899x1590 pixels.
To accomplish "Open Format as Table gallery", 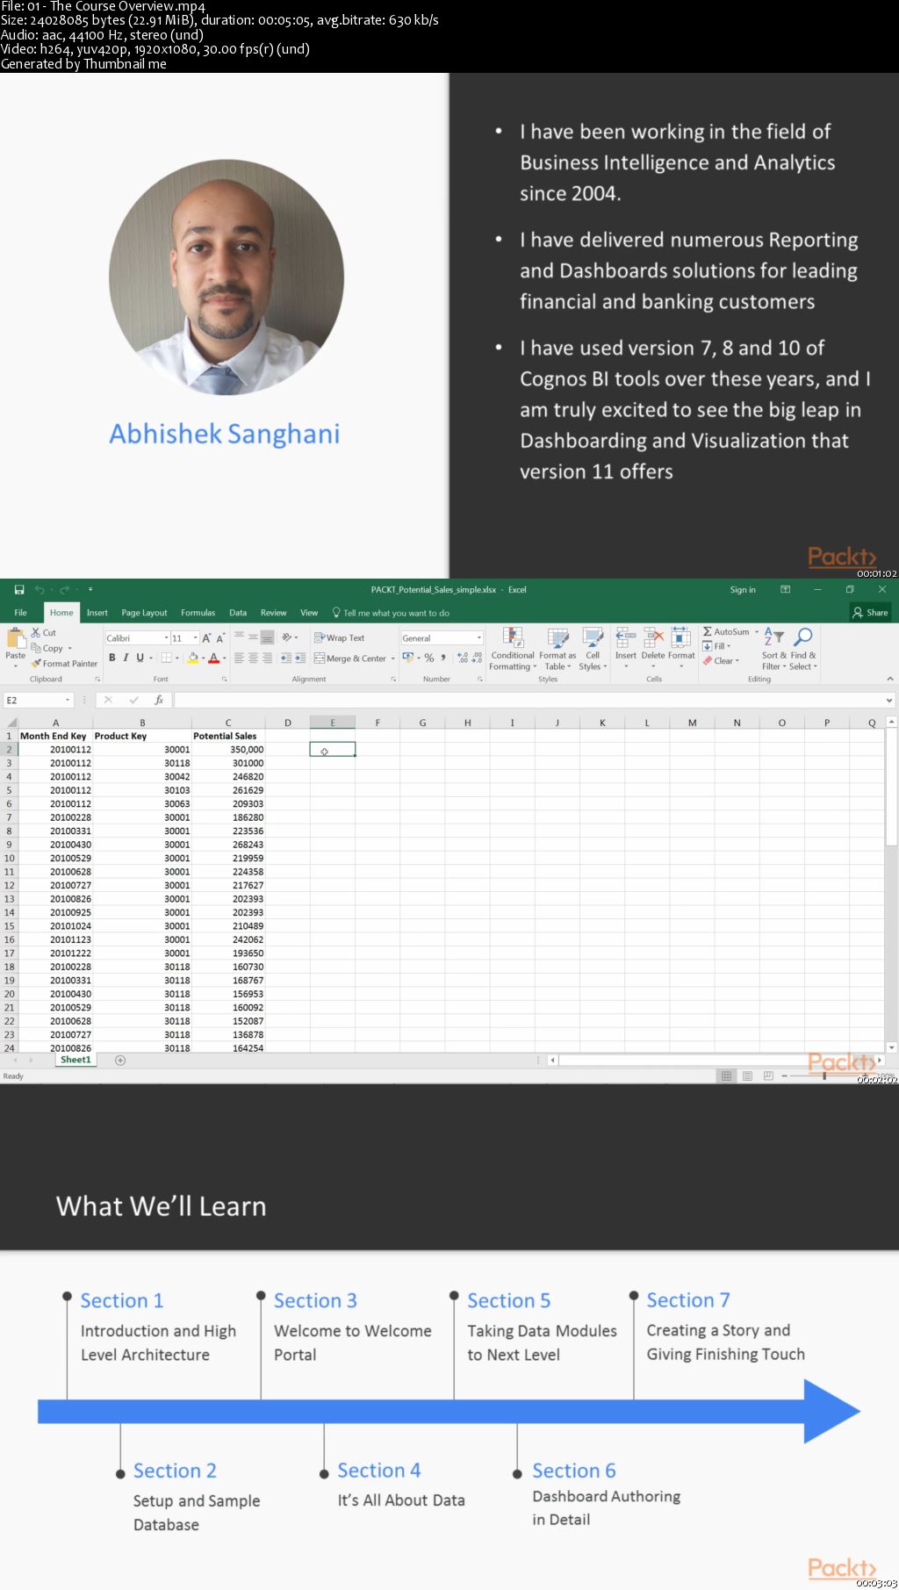I will 557,649.
